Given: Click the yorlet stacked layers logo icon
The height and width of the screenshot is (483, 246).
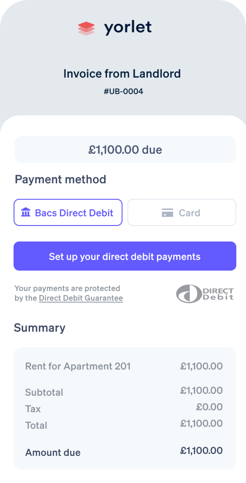Looking at the screenshot, I should coord(86,29).
